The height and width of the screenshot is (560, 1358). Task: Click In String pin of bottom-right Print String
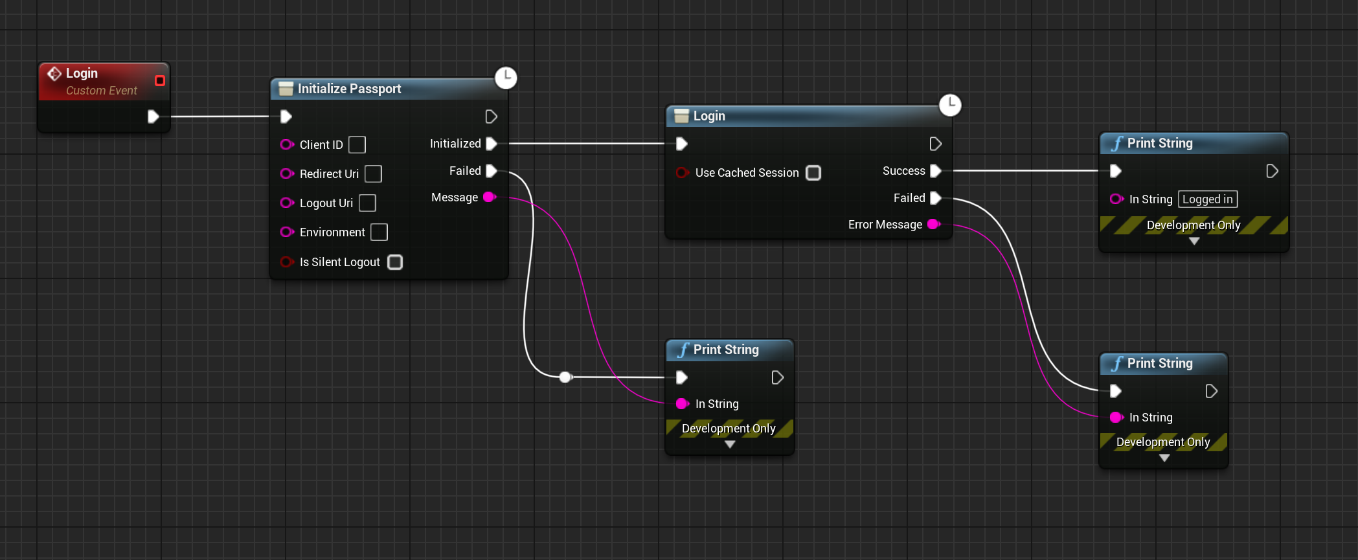pos(1116,418)
